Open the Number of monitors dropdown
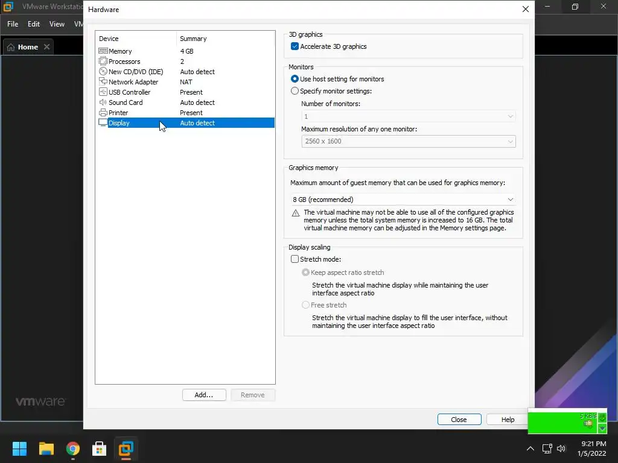 point(409,116)
